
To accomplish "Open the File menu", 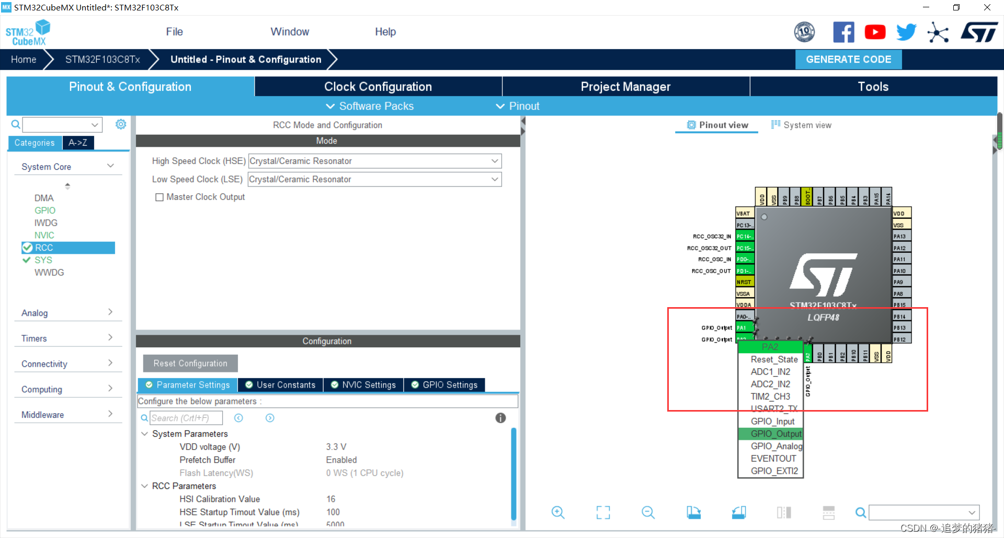I will click(175, 32).
